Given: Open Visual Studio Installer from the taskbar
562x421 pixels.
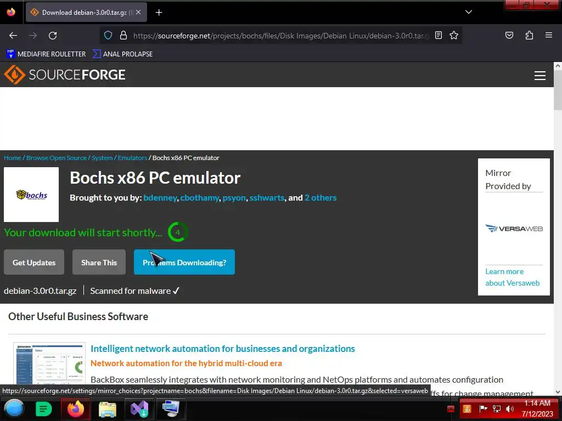Looking at the screenshot, I should (139, 409).
